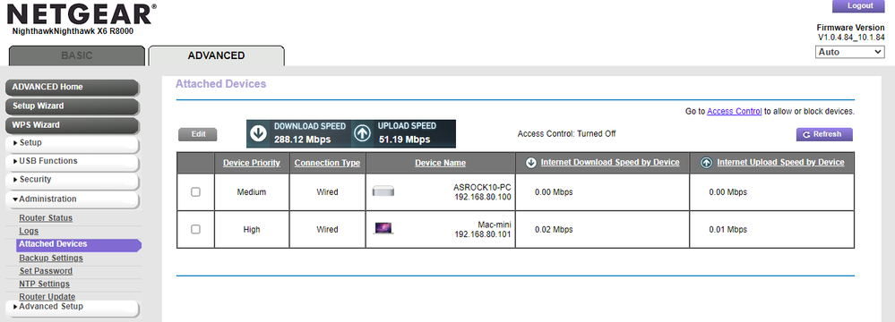Screen dimensions: 895x322
Task: Click the 51.19 Mbps upload speed value
Action: tap(404, 140)
